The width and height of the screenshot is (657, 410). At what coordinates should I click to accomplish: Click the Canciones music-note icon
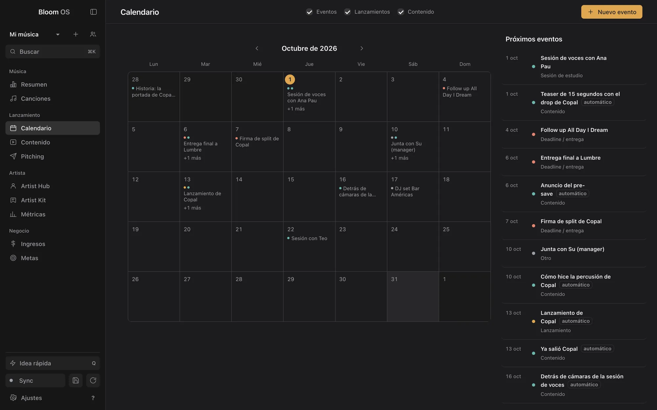[x=13, y=98]
